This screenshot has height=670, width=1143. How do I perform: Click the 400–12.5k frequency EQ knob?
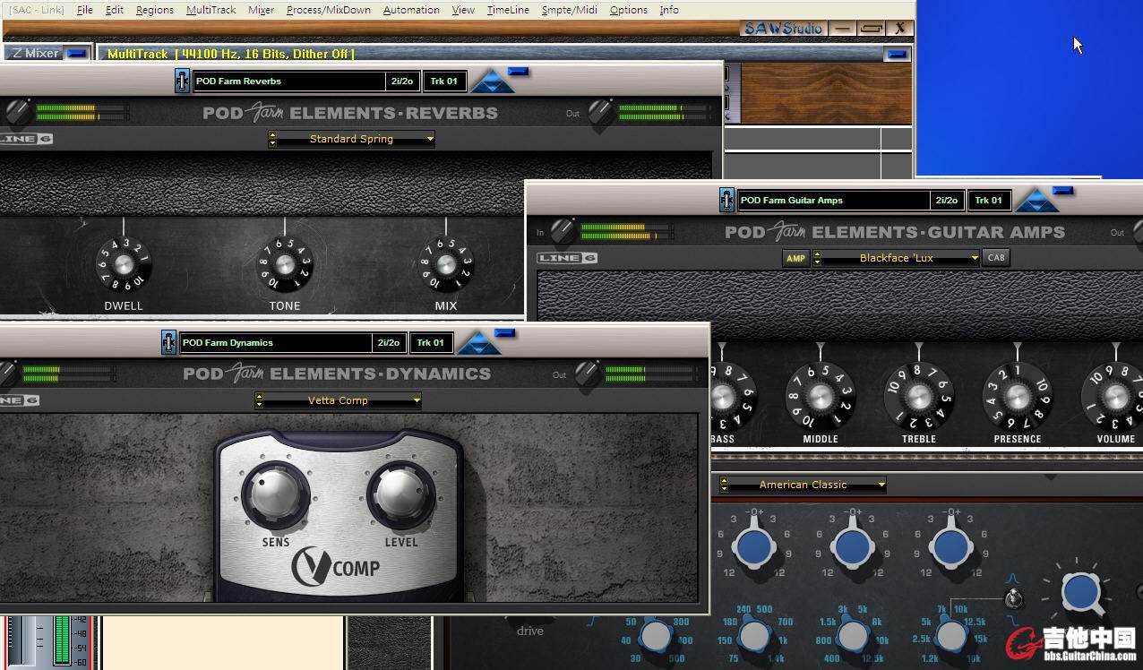pos(853,636)
